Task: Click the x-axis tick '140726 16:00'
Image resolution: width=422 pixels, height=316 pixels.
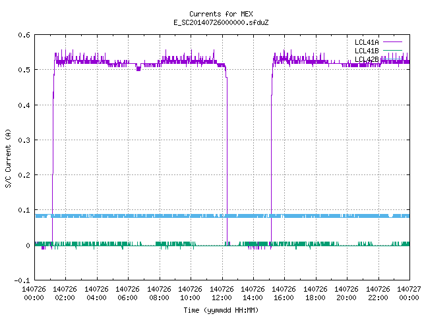Action: coord(284,294)
